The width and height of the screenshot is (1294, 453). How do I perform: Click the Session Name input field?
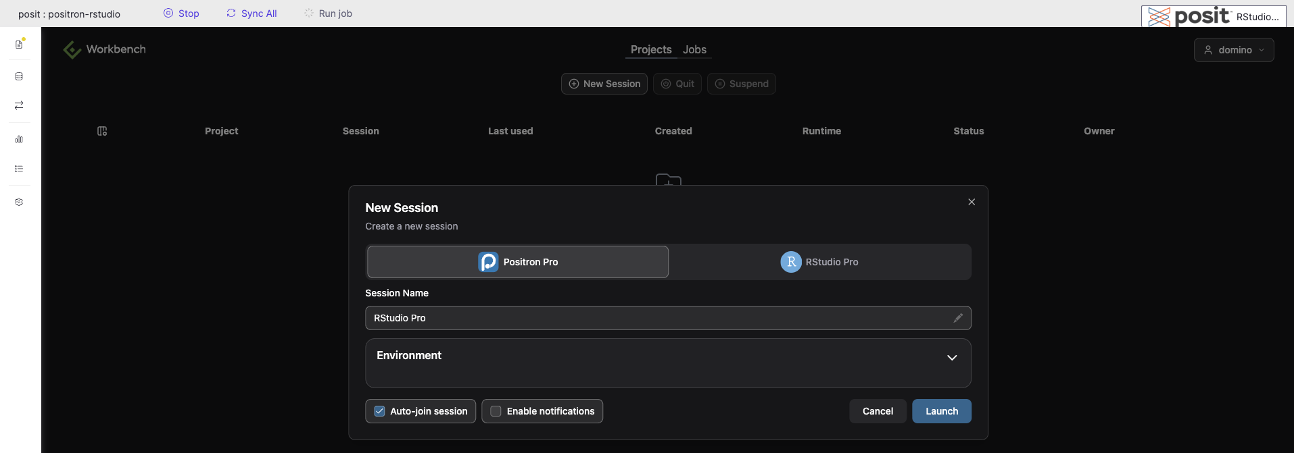(x=668, y=318)
